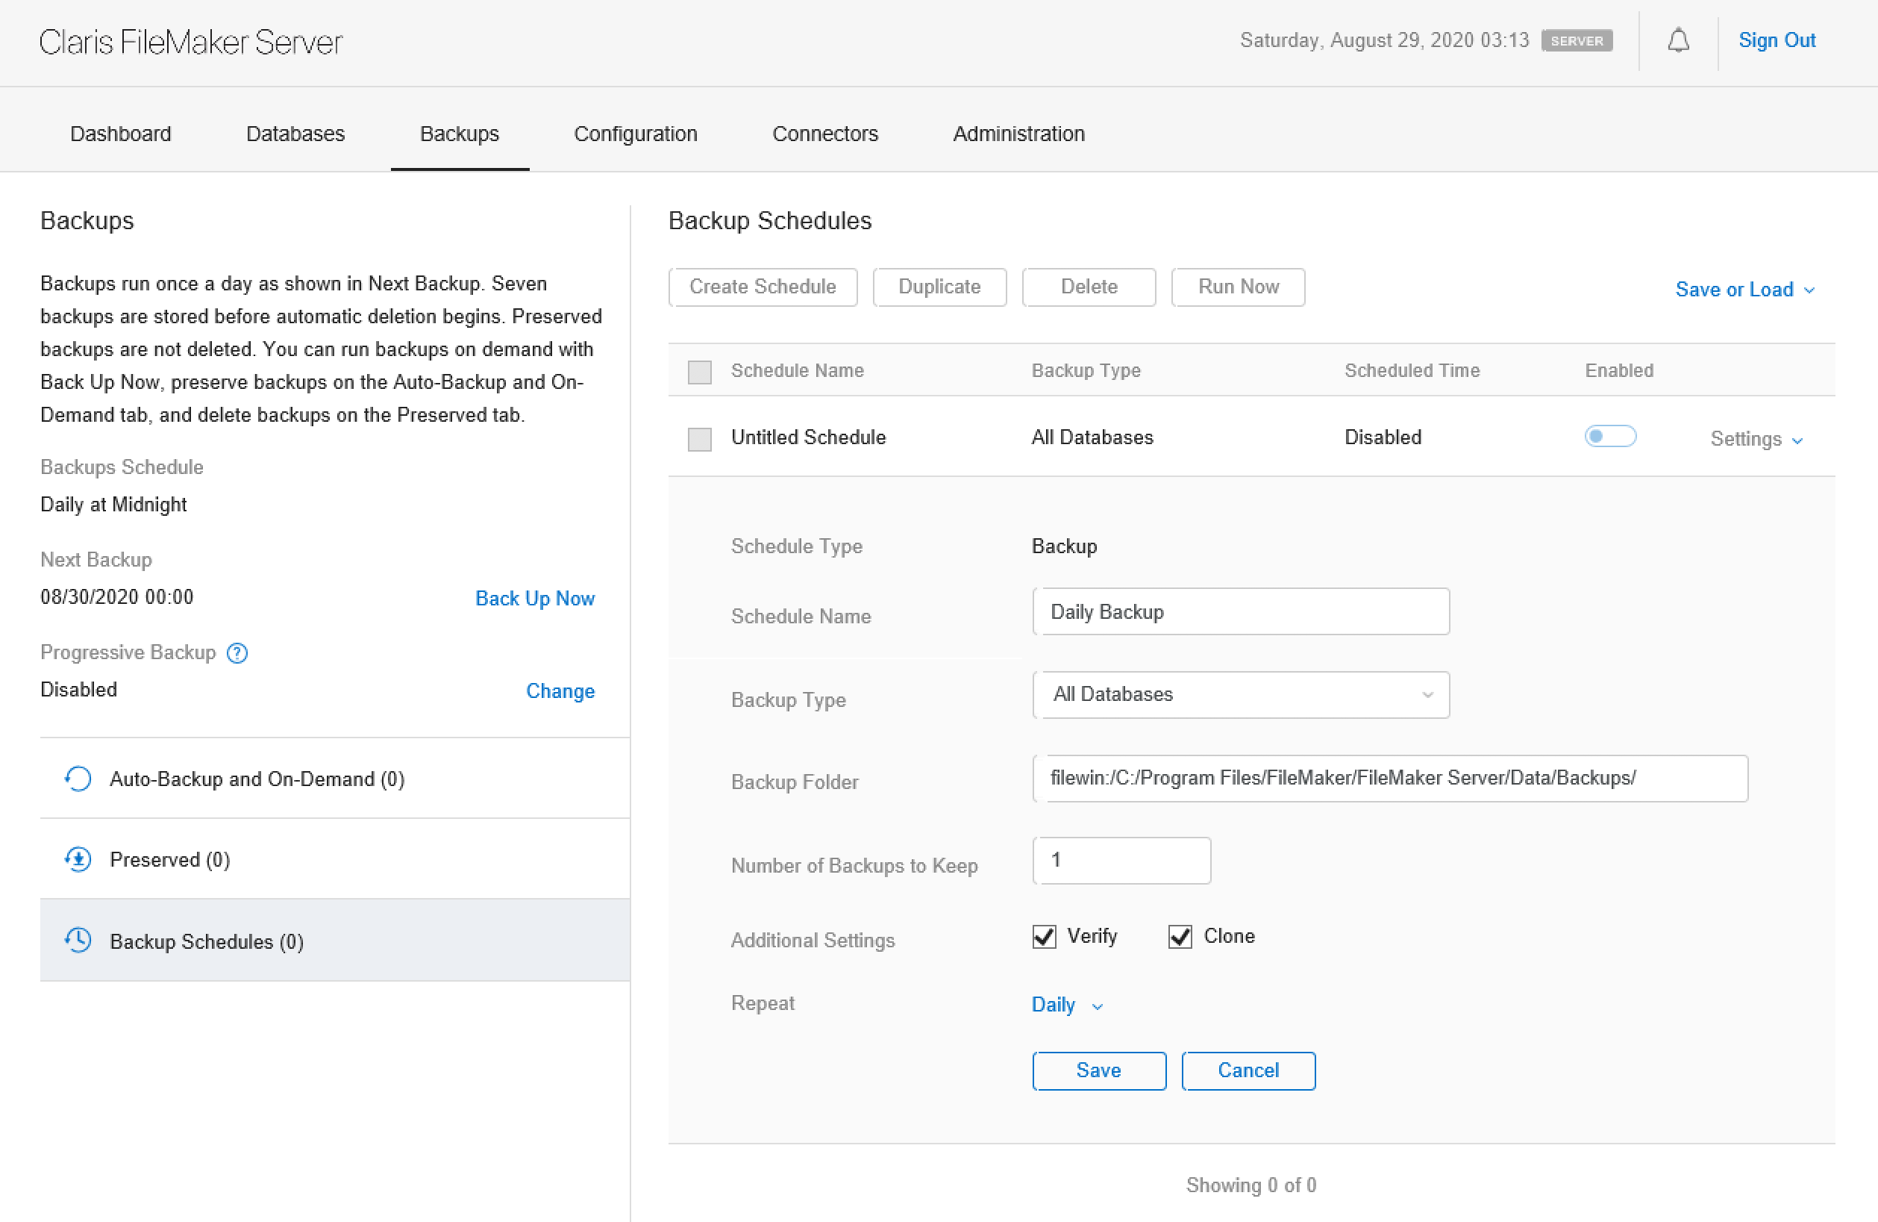
Task: Switch to the Databases tab
Action: pos(295,134)
